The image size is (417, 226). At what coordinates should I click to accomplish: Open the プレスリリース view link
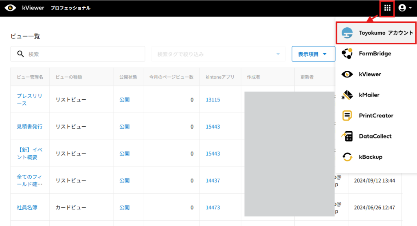coord(29,99)
